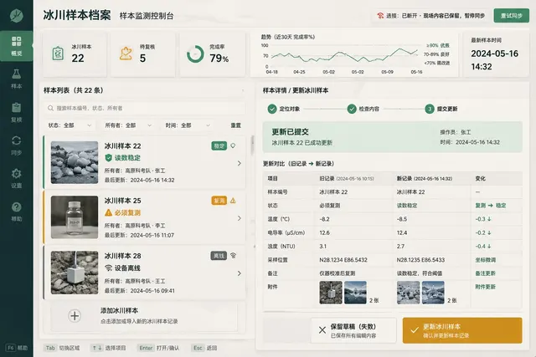Click the F6 帮助 shortcut hint
536x357 pixels.
click(17, 348)
